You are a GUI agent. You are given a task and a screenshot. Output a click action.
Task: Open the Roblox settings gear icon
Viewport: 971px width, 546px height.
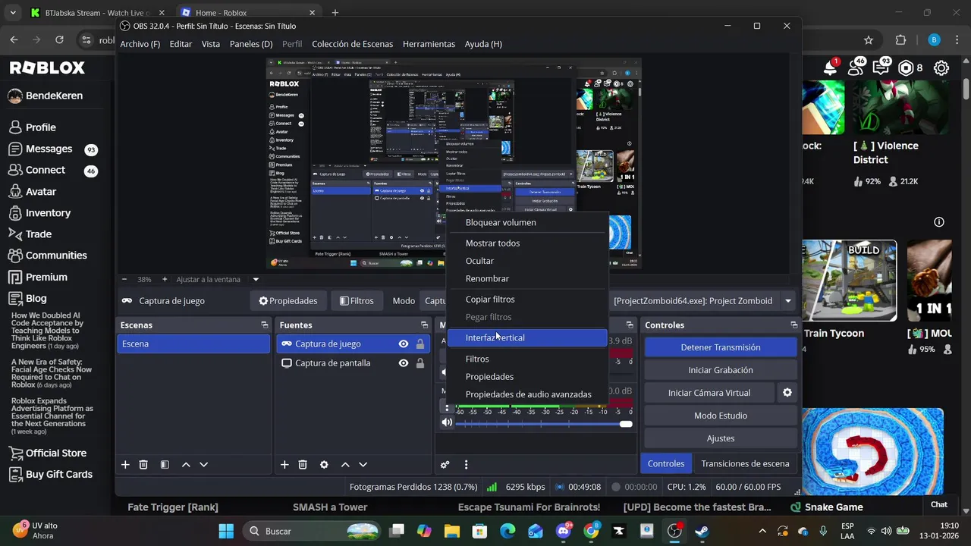click(941, 67)
